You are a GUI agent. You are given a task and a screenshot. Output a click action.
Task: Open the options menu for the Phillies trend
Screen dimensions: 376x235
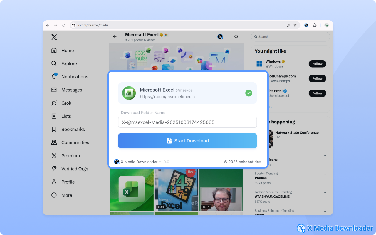point(324,174)
